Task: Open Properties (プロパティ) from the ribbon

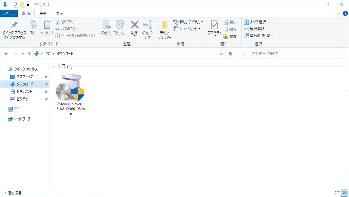Action: point(214,28)
